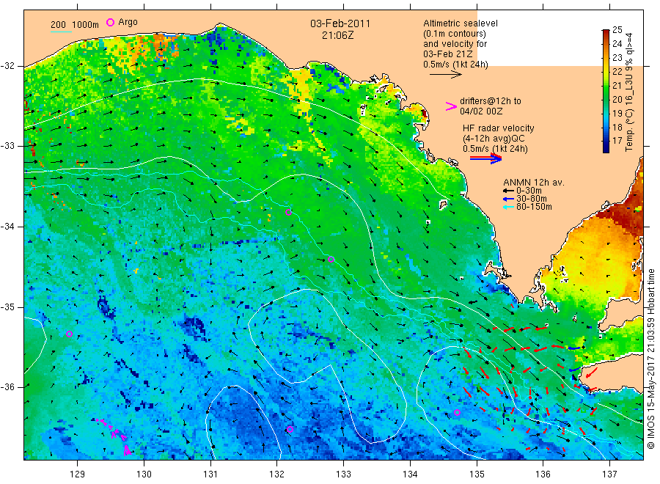This screenshot has width=660, height=484.
Task: Click the 200 1000m depth contour label
Action: (x=75, y=25)
